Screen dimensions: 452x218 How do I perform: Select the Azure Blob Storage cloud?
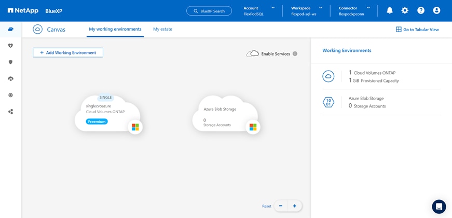(x=225, y=114)
